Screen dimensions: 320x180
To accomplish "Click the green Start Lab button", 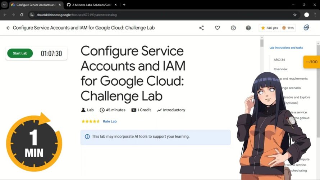I will tap(20, 53).
